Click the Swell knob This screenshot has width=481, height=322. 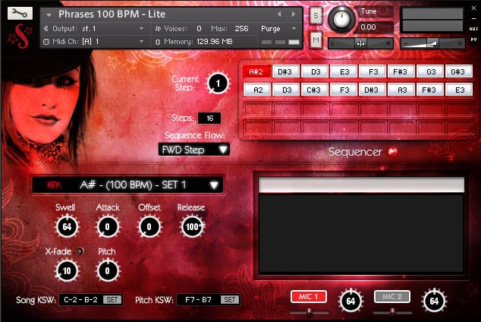point(67,227)
